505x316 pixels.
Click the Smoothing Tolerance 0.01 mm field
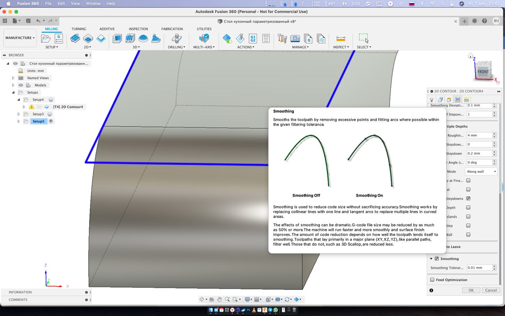click(479, 268)
